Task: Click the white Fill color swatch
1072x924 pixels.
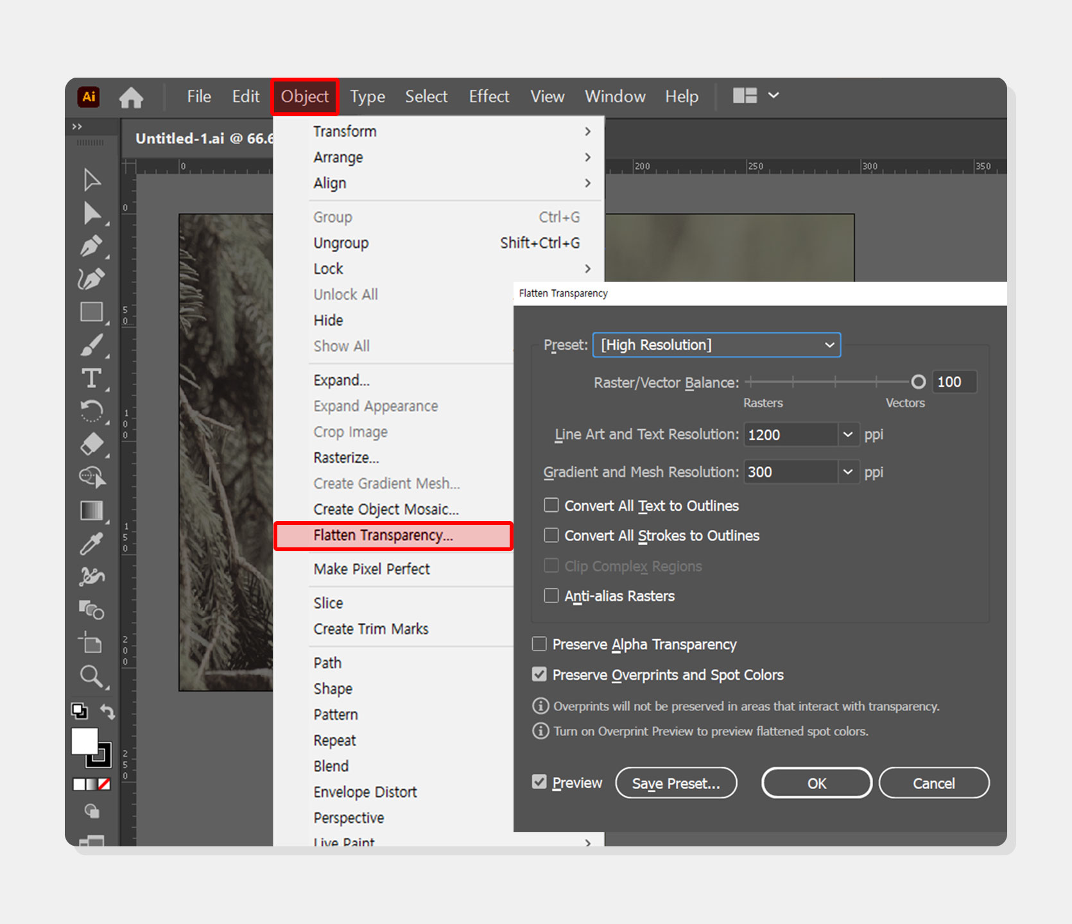Action: tap(84, 741)
